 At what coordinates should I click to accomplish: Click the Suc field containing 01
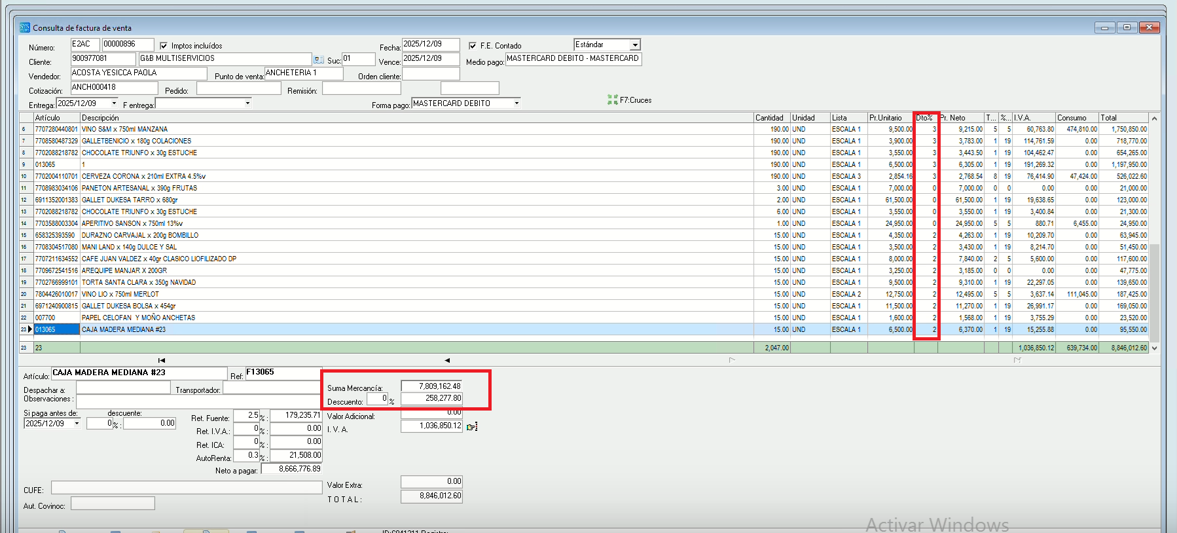359,59
